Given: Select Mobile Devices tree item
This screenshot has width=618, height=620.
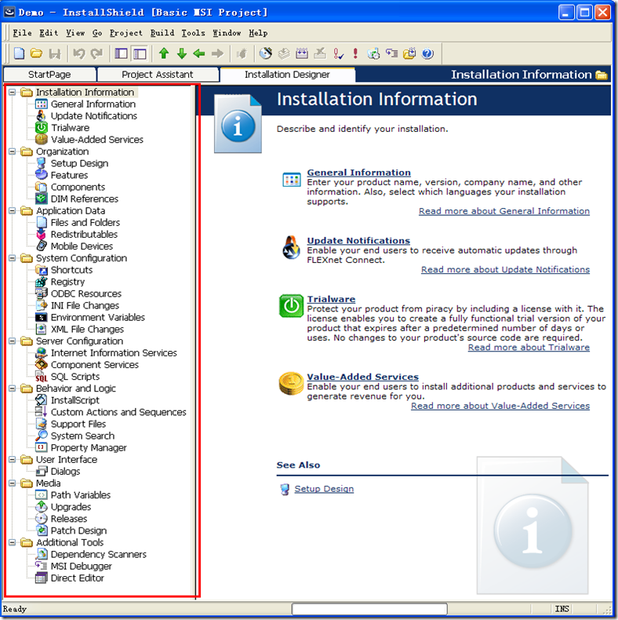Looking at the screenshot, I should coord(82,246).
